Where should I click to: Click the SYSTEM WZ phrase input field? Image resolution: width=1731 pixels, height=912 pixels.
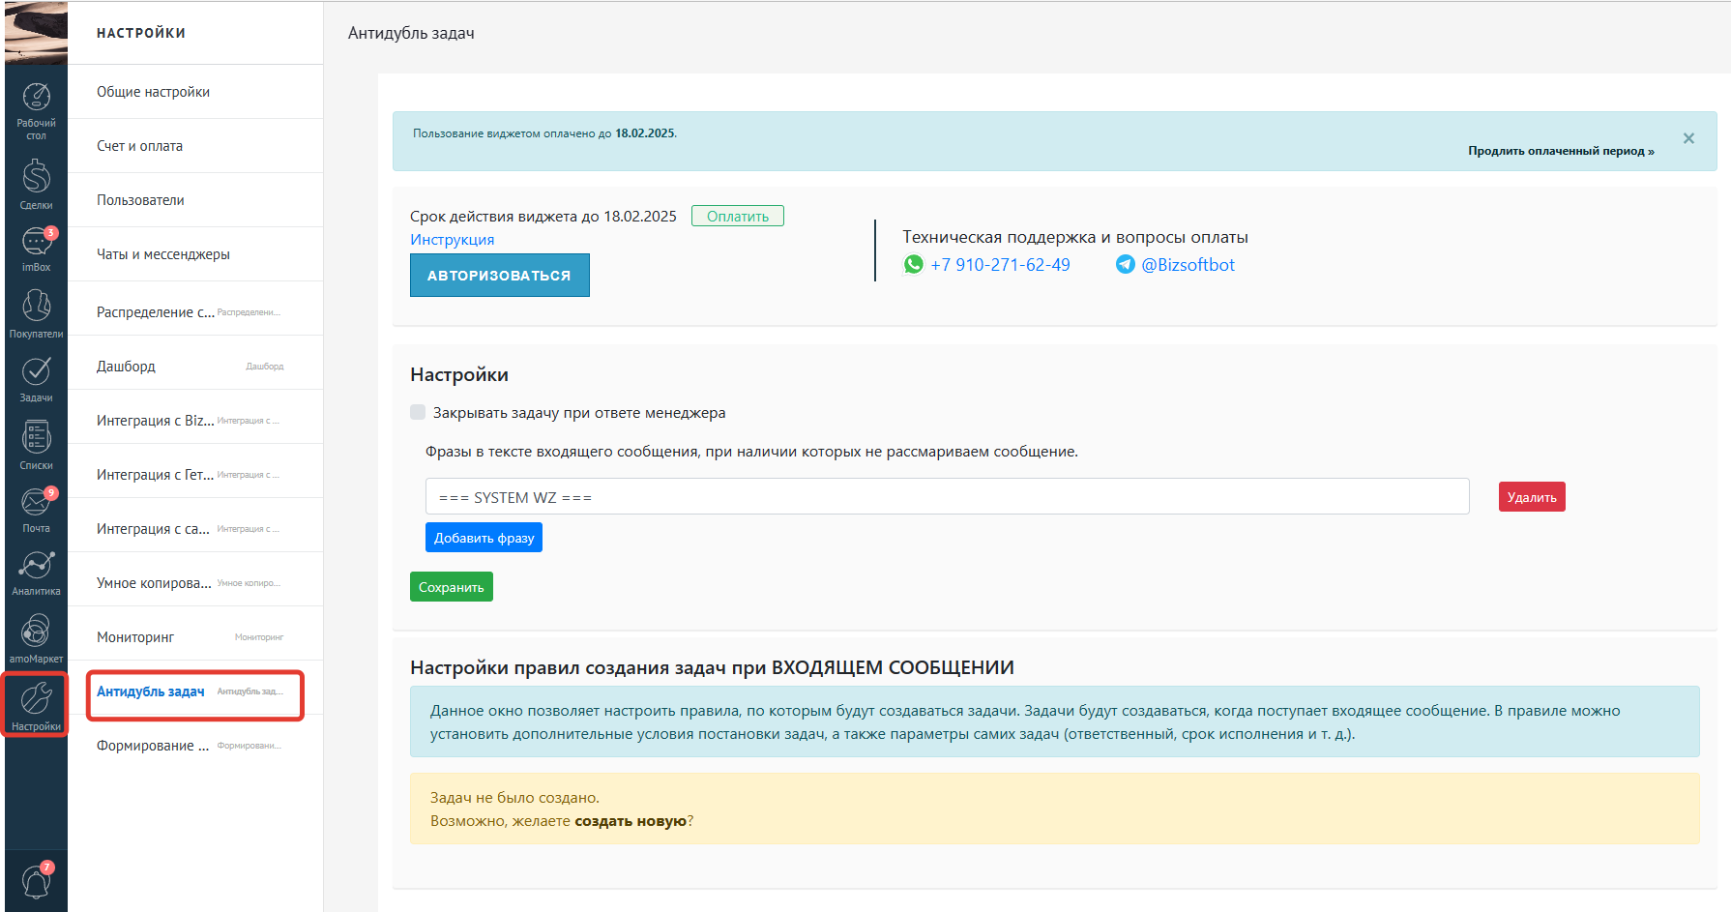click(947, 496)
